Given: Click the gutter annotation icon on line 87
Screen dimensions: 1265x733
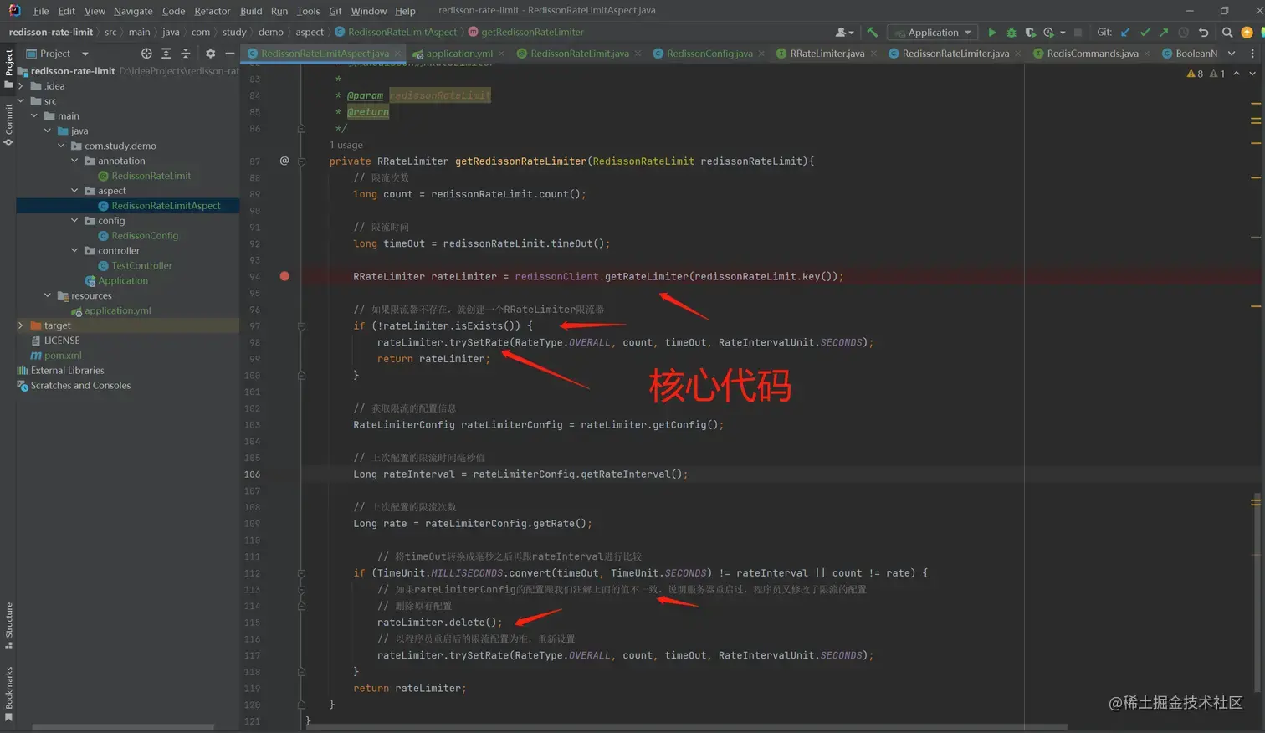Looking at the screenshot, I should tap(284, 161).
